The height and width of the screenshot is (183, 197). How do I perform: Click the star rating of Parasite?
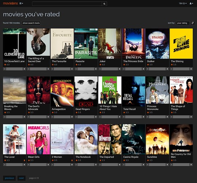[x=78, y=65]
